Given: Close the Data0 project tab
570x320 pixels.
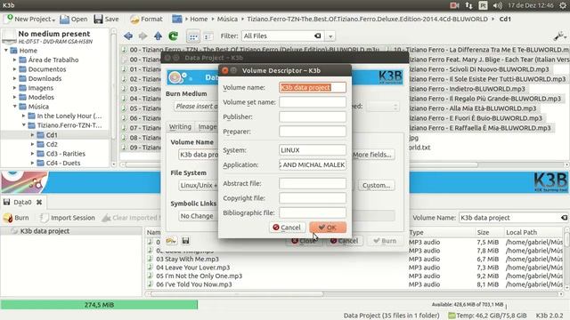Looking at the screenshot, I should [39, 202].
